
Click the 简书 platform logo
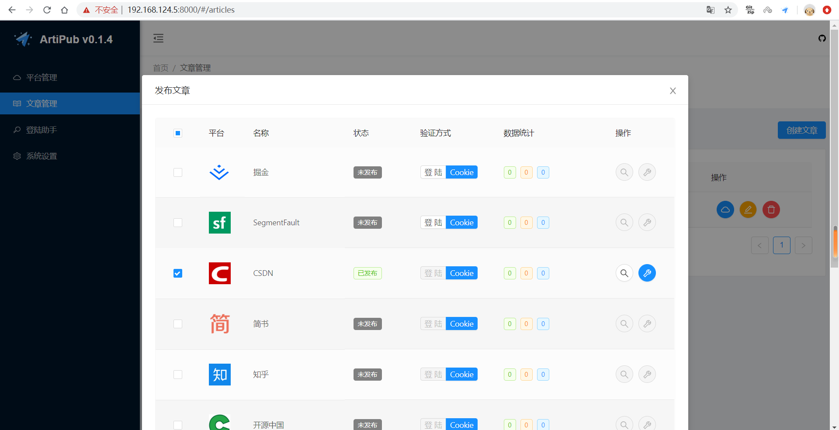[220, 324]
